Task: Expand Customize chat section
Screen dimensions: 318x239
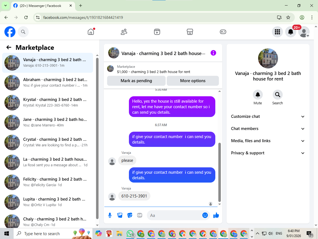Action: pyautogui.click(x=268, y=116)
